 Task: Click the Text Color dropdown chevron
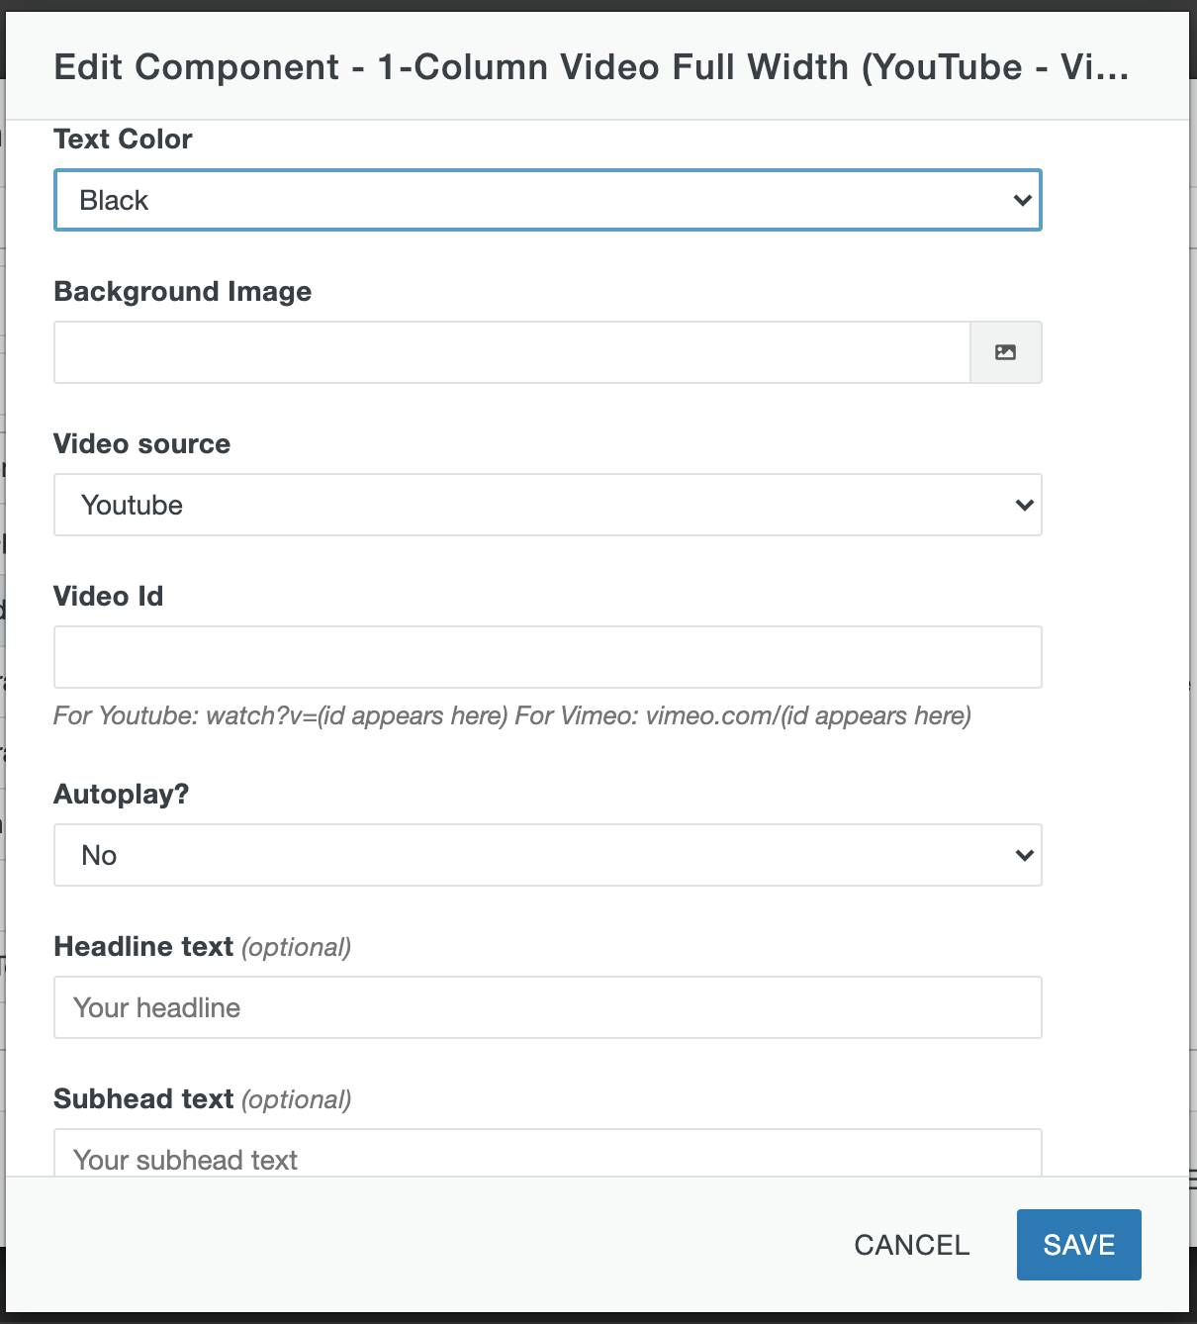(1021, 200)
